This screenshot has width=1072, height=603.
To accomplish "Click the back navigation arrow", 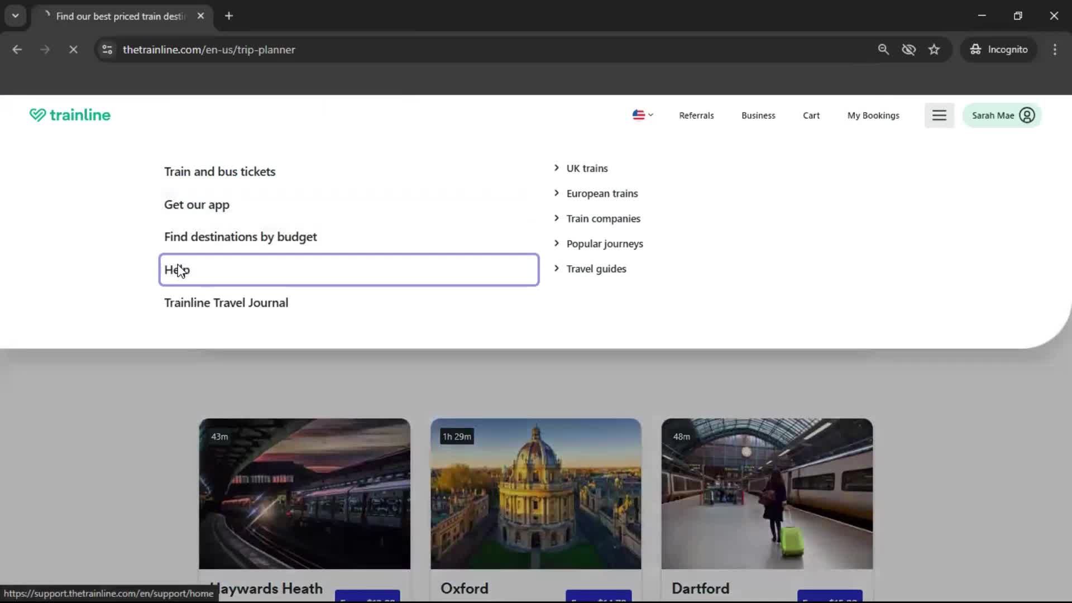I will (17, 49).
